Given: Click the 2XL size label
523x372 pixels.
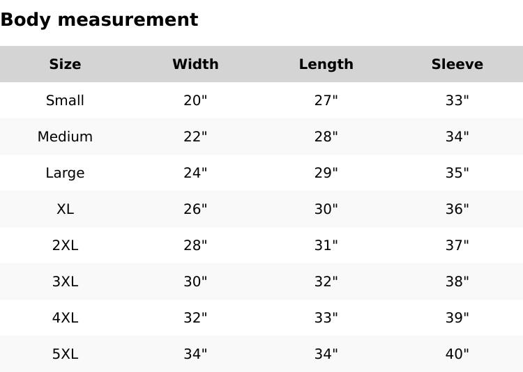Looking at the screenshot, I should coord(65,245).
